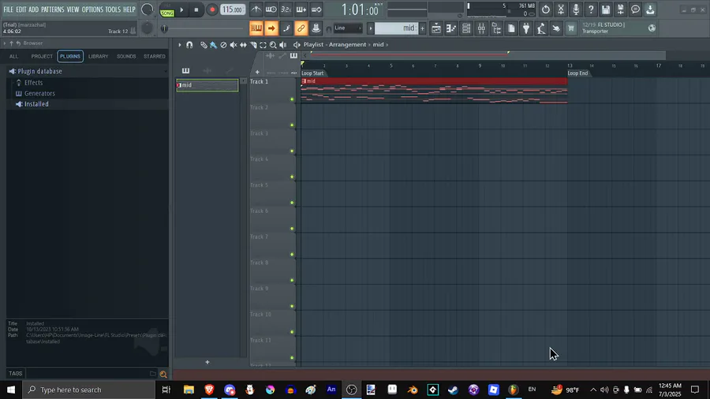
Task: Open the PATTERNS menu
Action: click(53, 9)
